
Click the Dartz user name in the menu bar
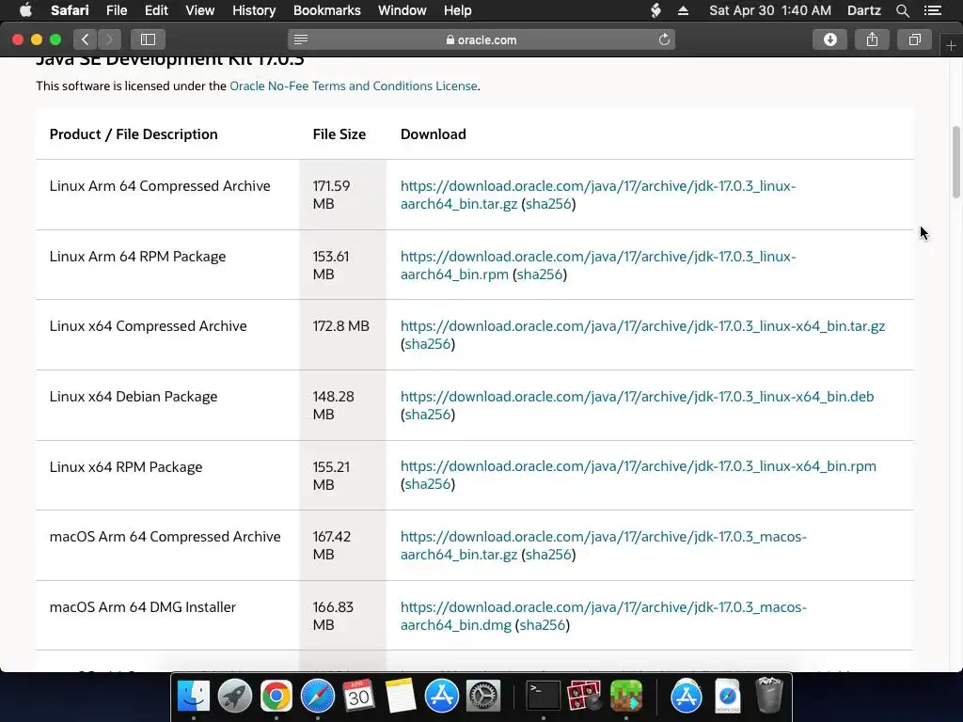click(x=863, y=10)
